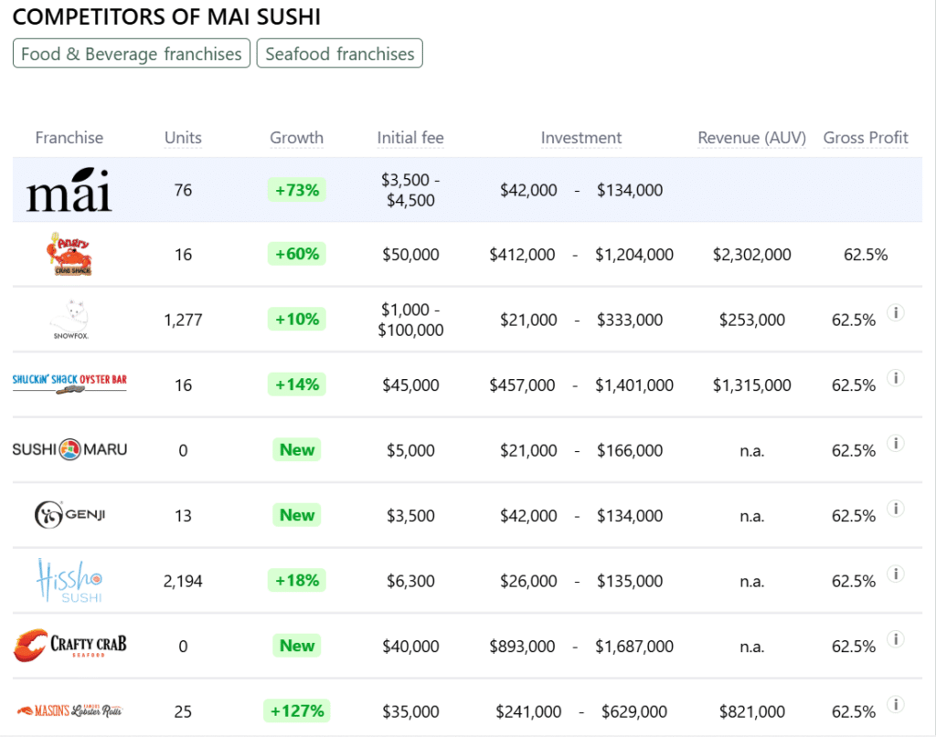Open the Snowfox franchise logo
This screenshot has height=737, width=936.
point(70,320)
